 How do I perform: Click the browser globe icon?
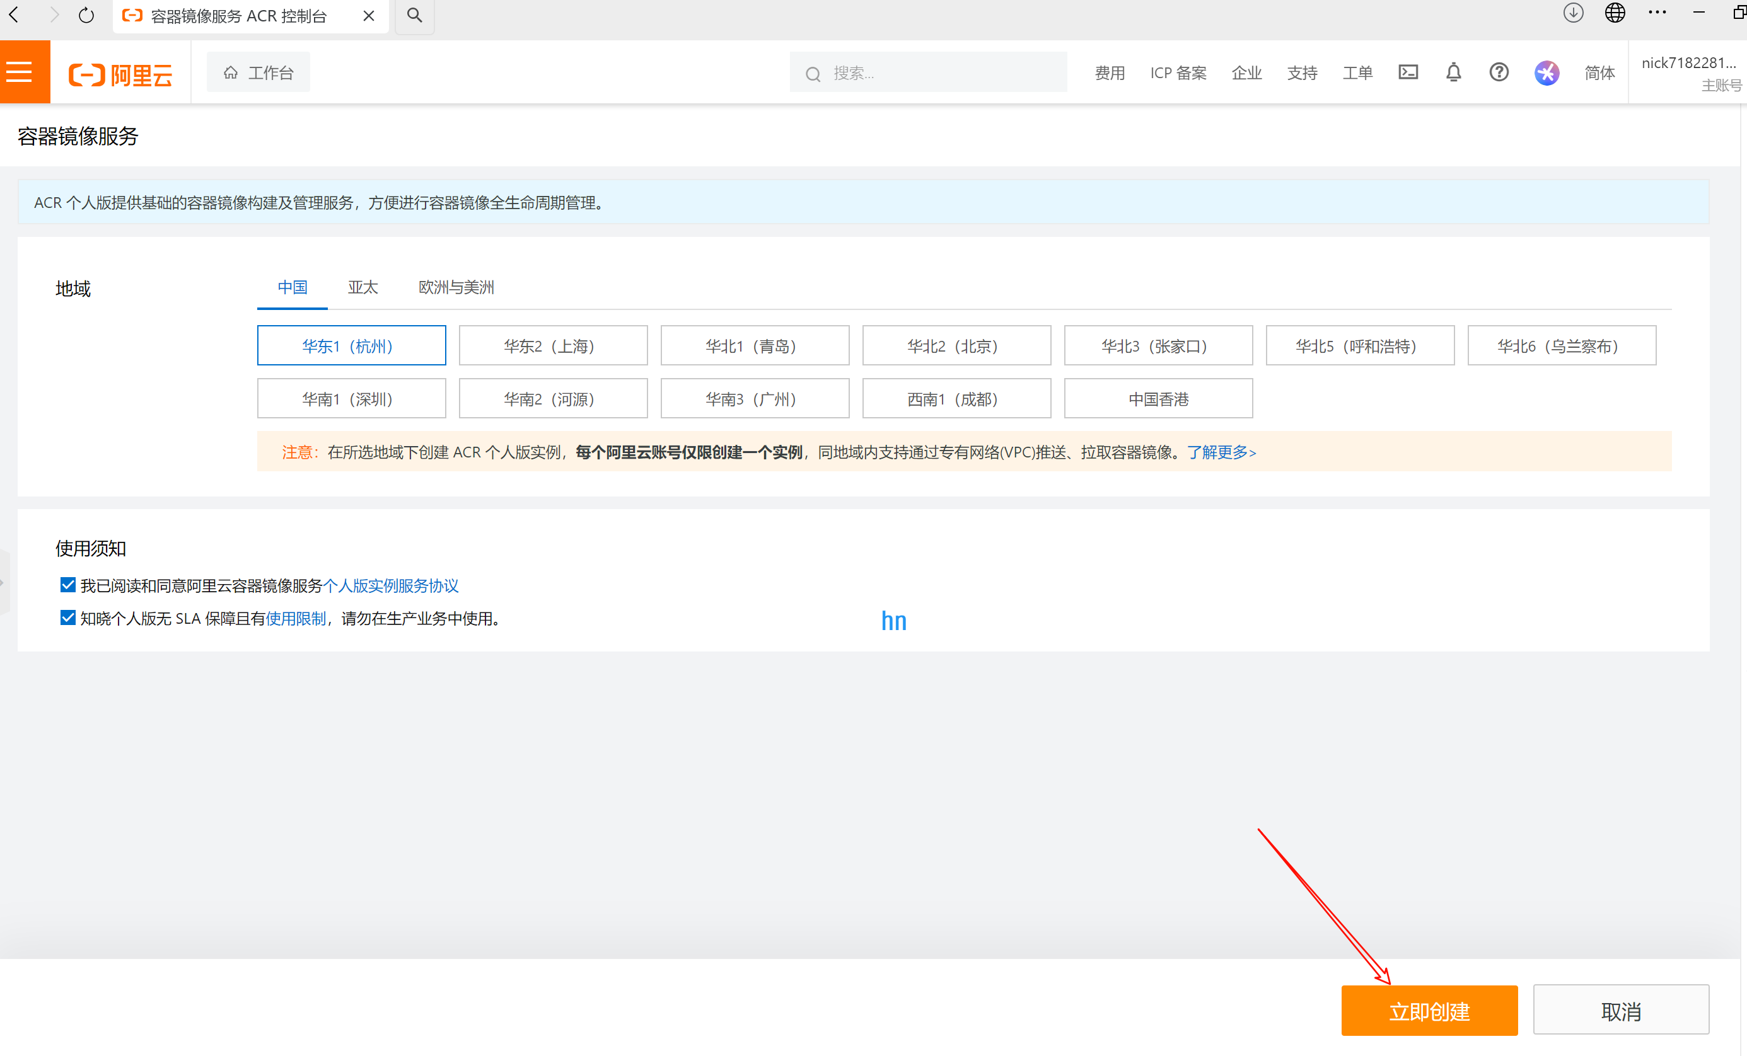pyautogui.click(x=1615, y=13)
